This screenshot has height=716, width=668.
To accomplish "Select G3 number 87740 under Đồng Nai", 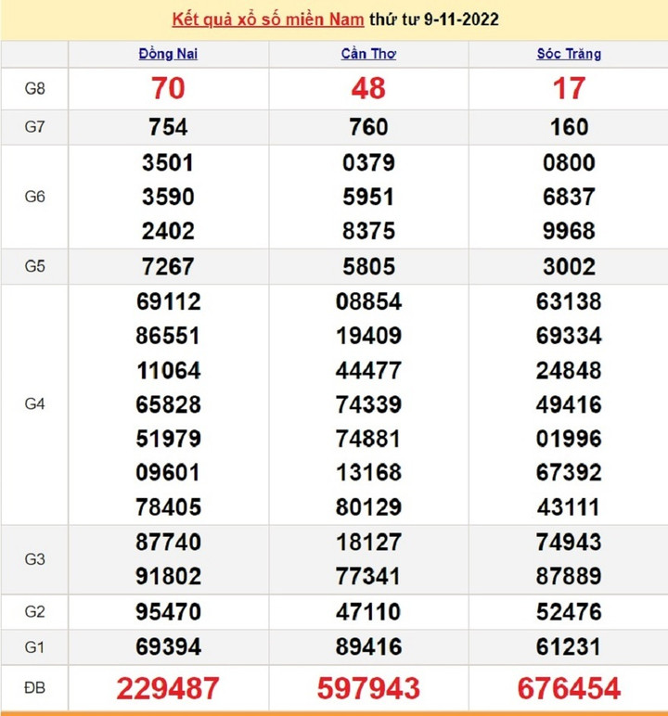I will [168, 542].
